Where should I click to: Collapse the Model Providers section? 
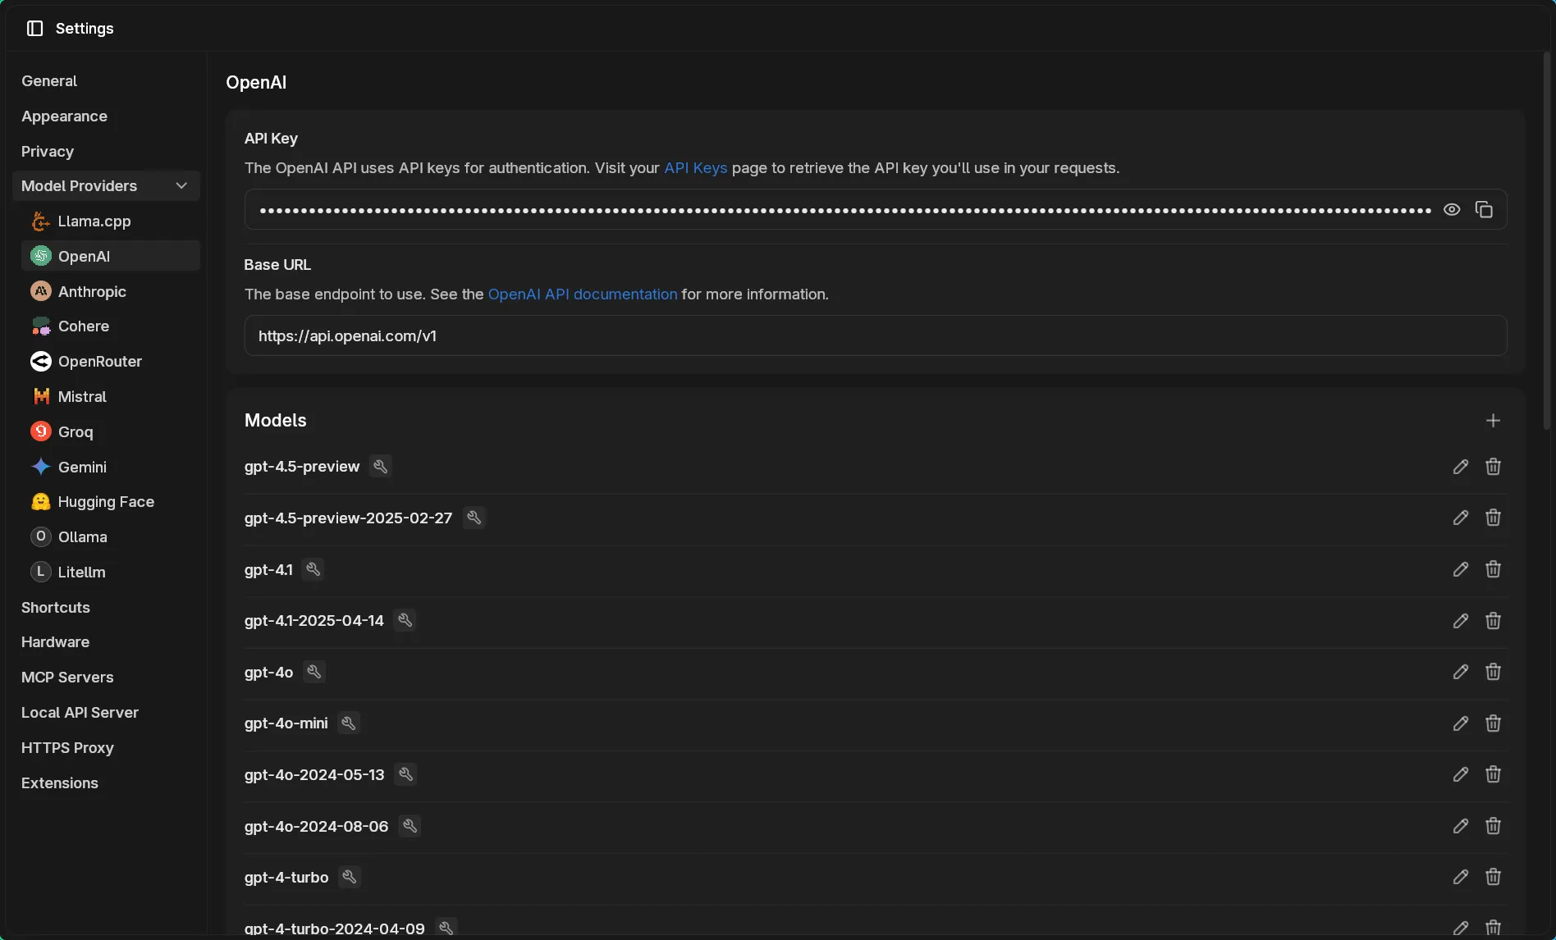(x=181, y=185)
